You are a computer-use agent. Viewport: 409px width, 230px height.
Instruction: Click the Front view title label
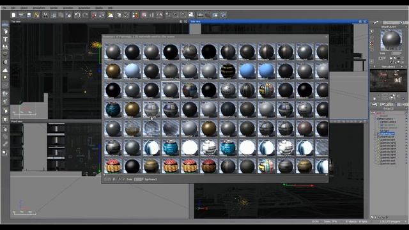click(x=17, y=121)
